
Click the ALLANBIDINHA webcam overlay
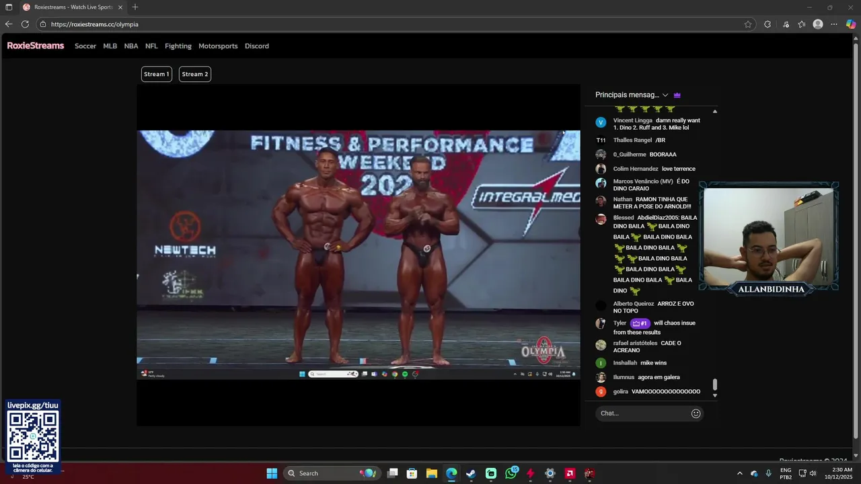[x=768, y=239]
